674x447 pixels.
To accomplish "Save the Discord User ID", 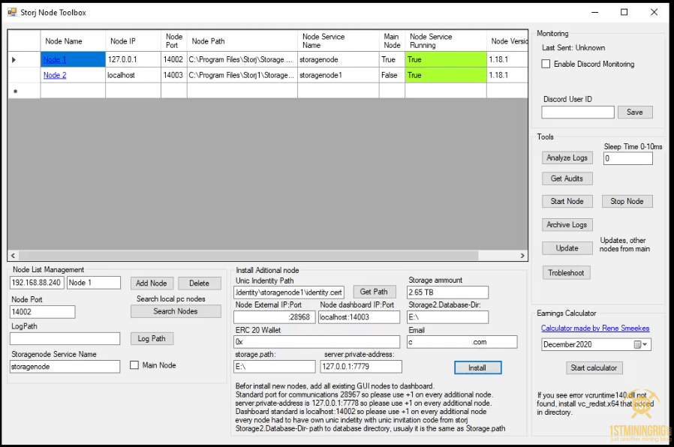I will click(635, 112).
